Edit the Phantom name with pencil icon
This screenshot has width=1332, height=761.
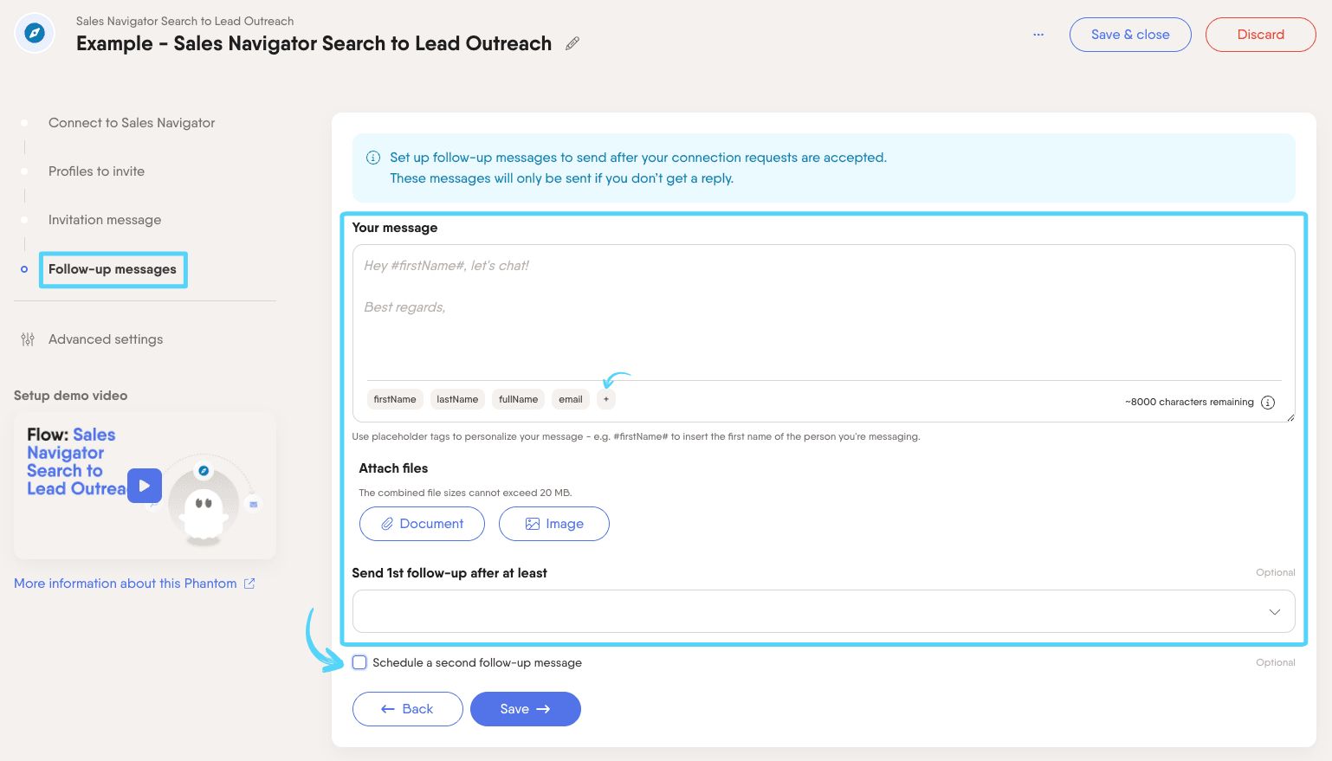(x=572, y=43)
